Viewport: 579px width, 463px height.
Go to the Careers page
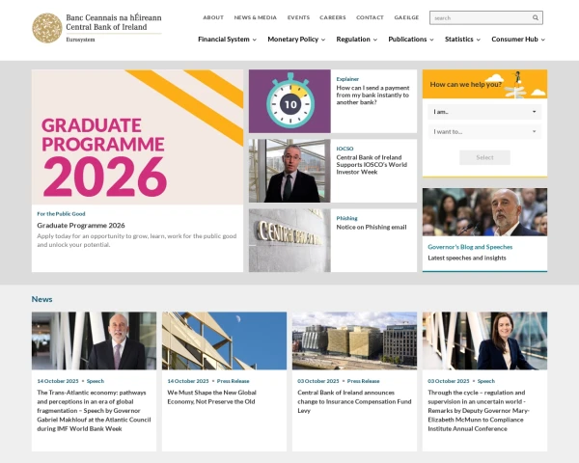(x=333, y=17)
